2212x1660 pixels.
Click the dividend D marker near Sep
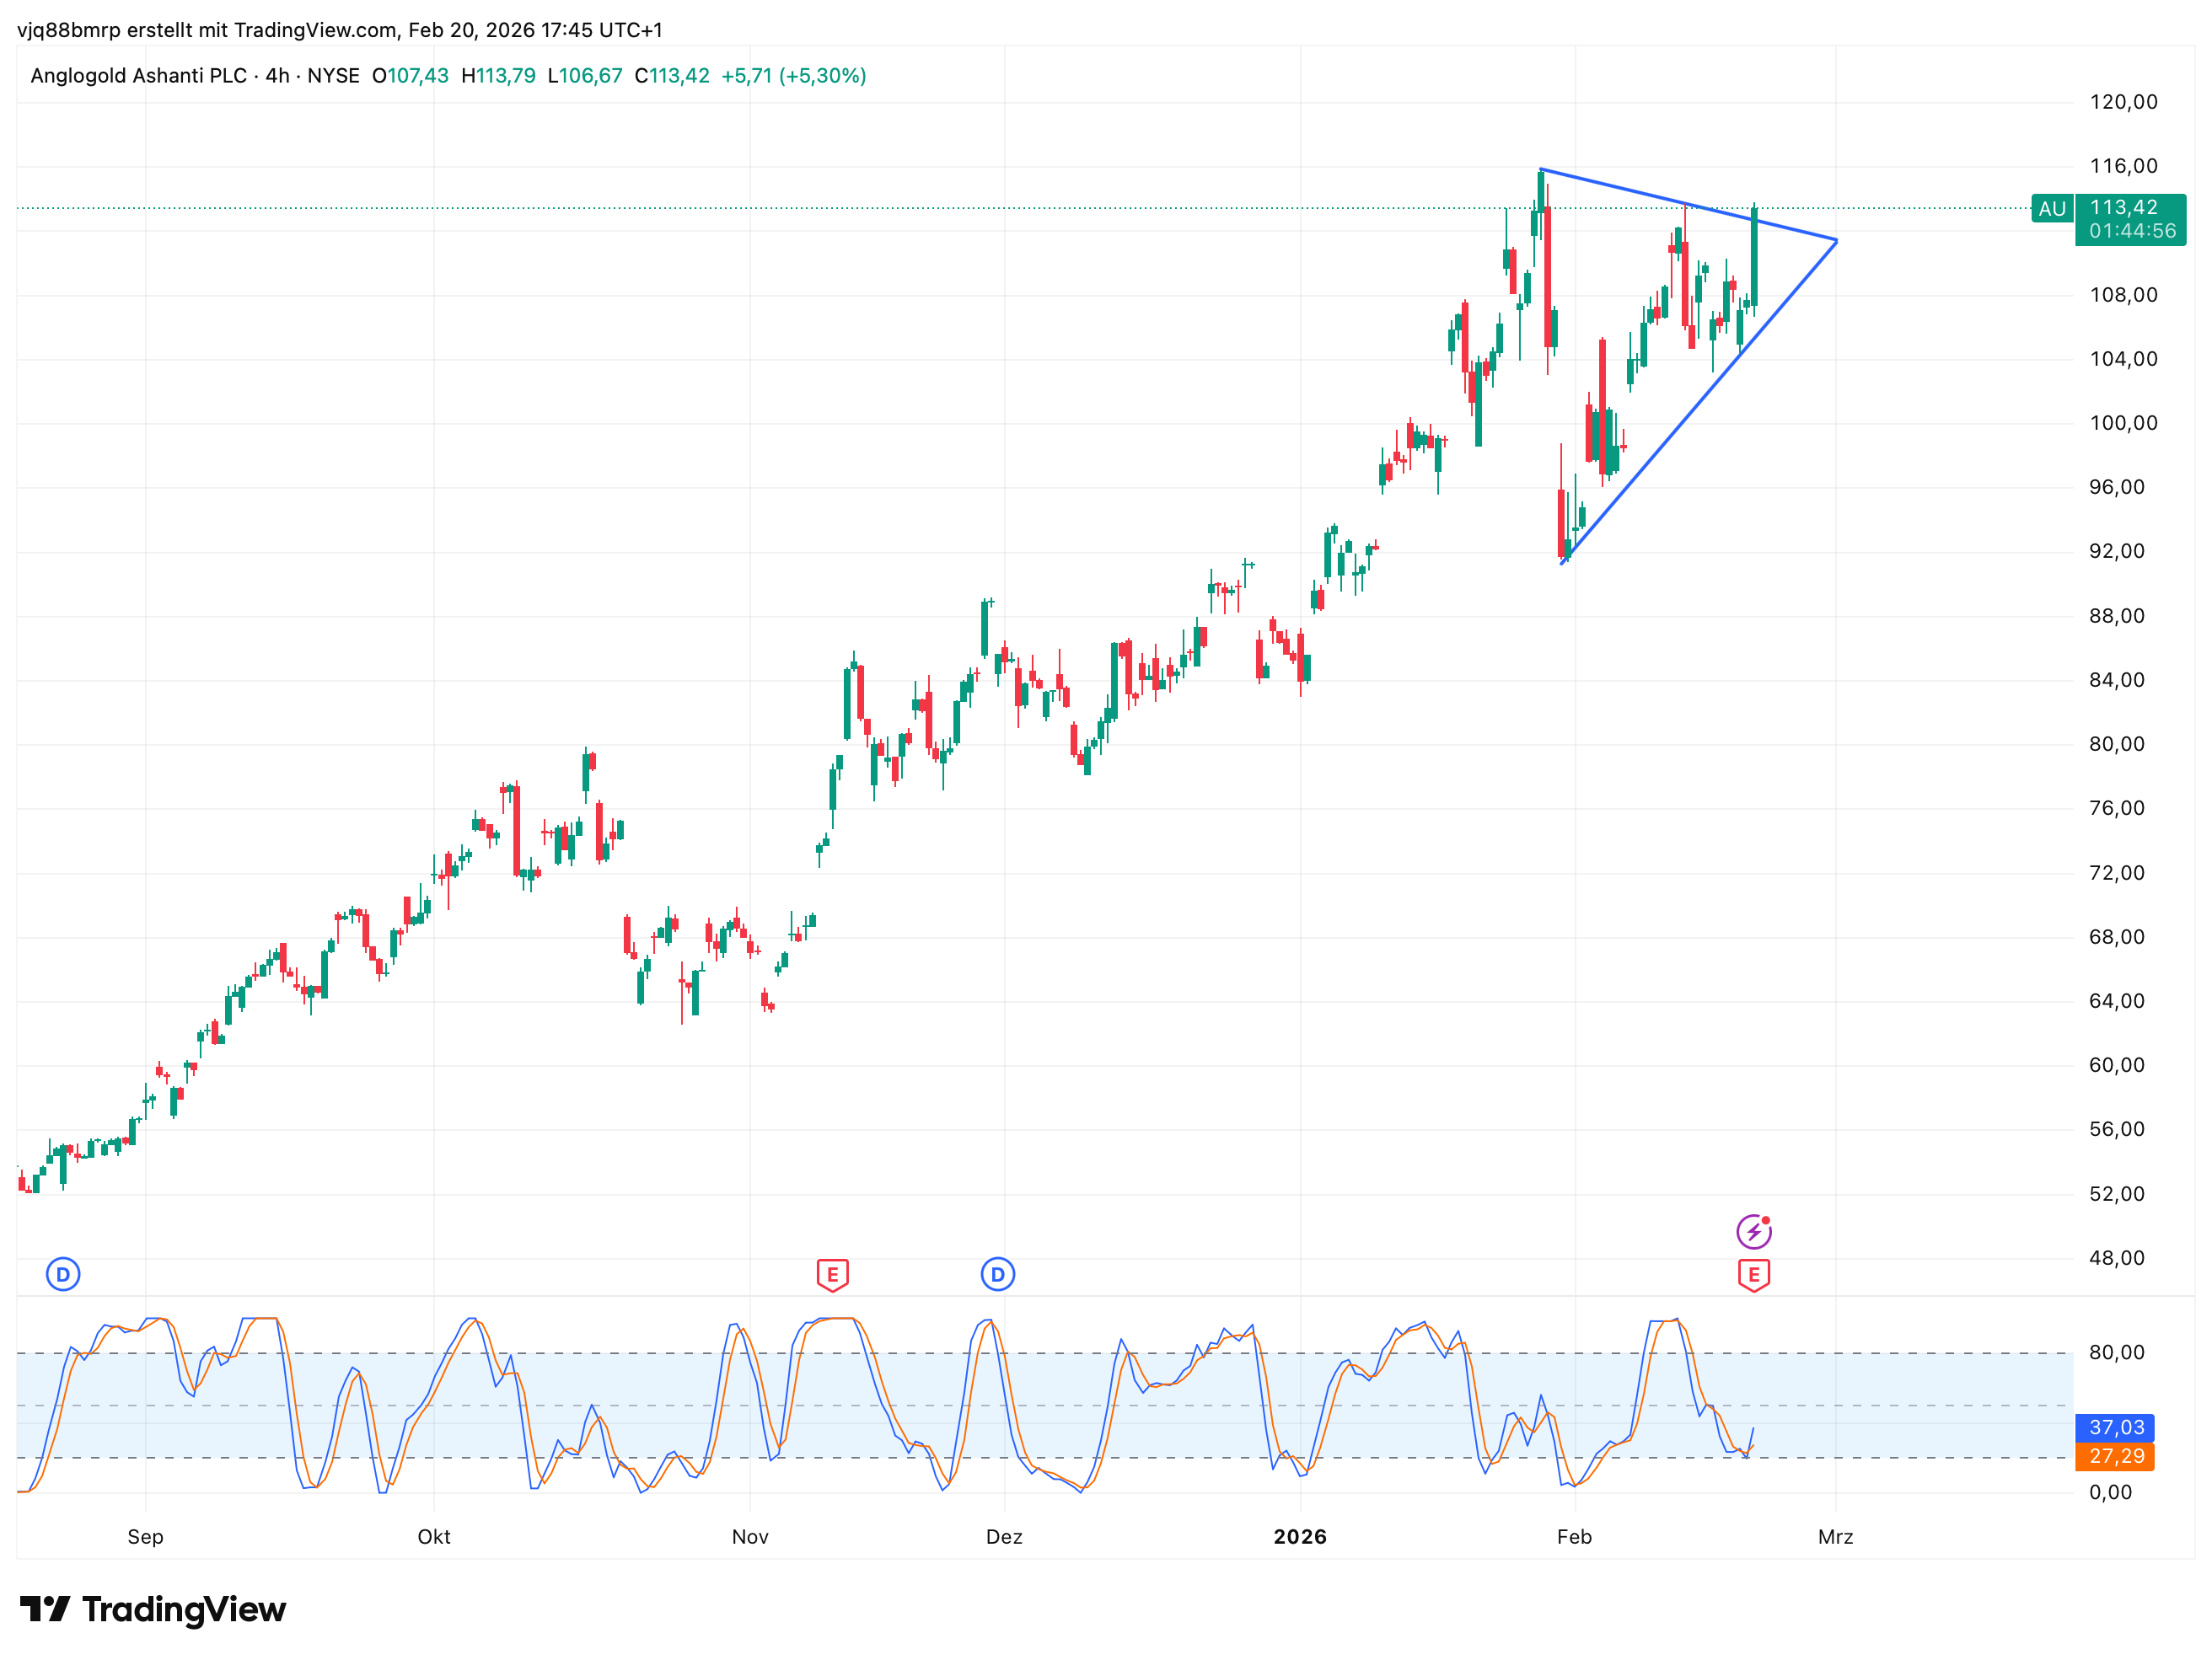tap(63, 1274)
